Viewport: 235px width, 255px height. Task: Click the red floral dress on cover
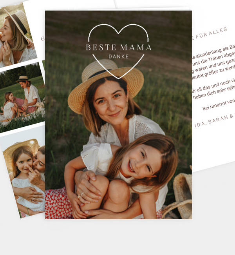tap(58, 205)
